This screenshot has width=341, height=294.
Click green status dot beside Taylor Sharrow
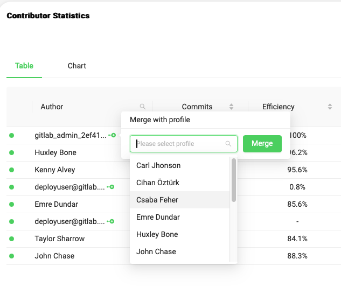(12, 239)
